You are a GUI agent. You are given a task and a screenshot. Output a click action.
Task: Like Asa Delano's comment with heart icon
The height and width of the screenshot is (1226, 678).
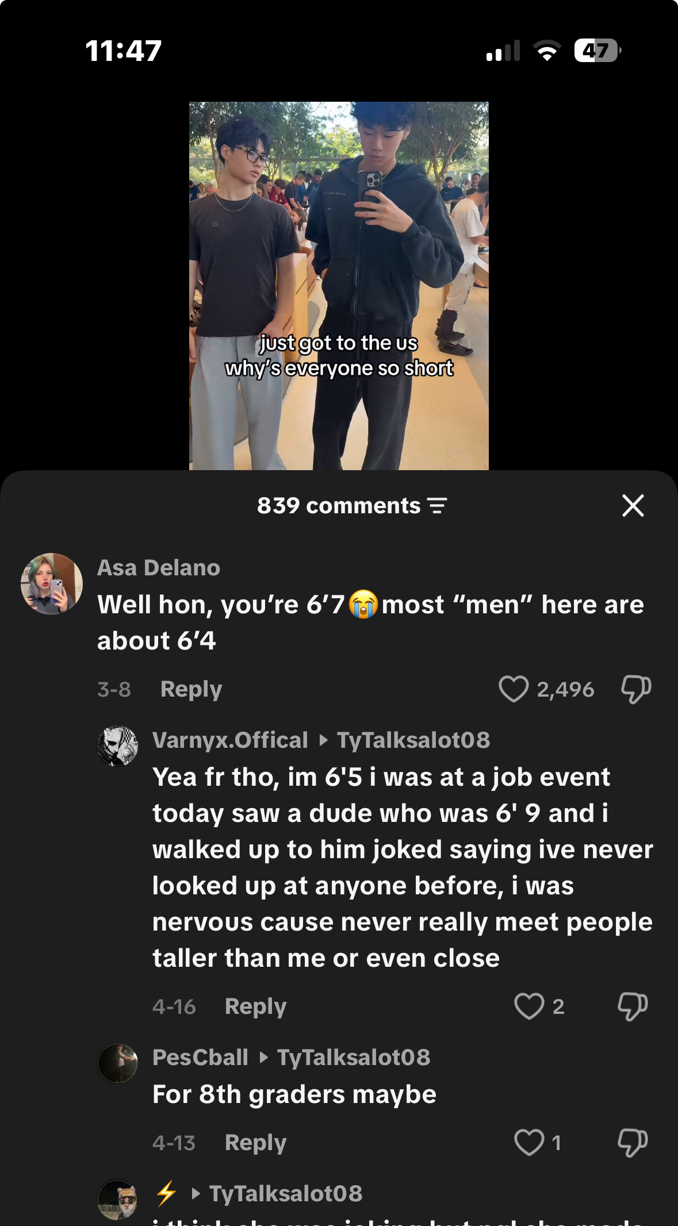point(514,689)
